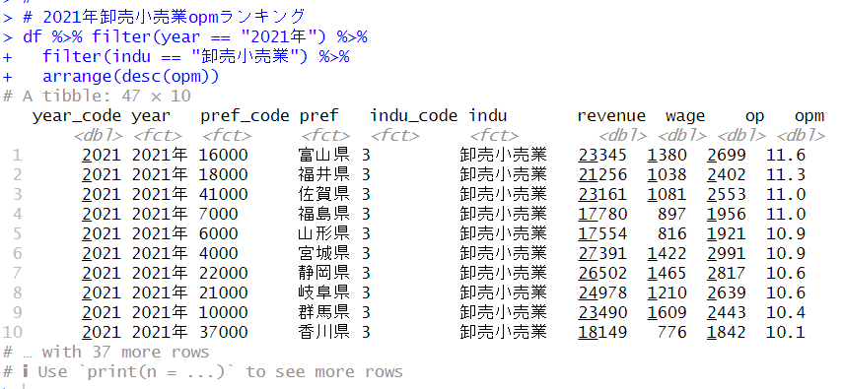This screenshot has height=389, width=843.
Task: Click prefecture name 佐賀県
Action: point(323,194)
